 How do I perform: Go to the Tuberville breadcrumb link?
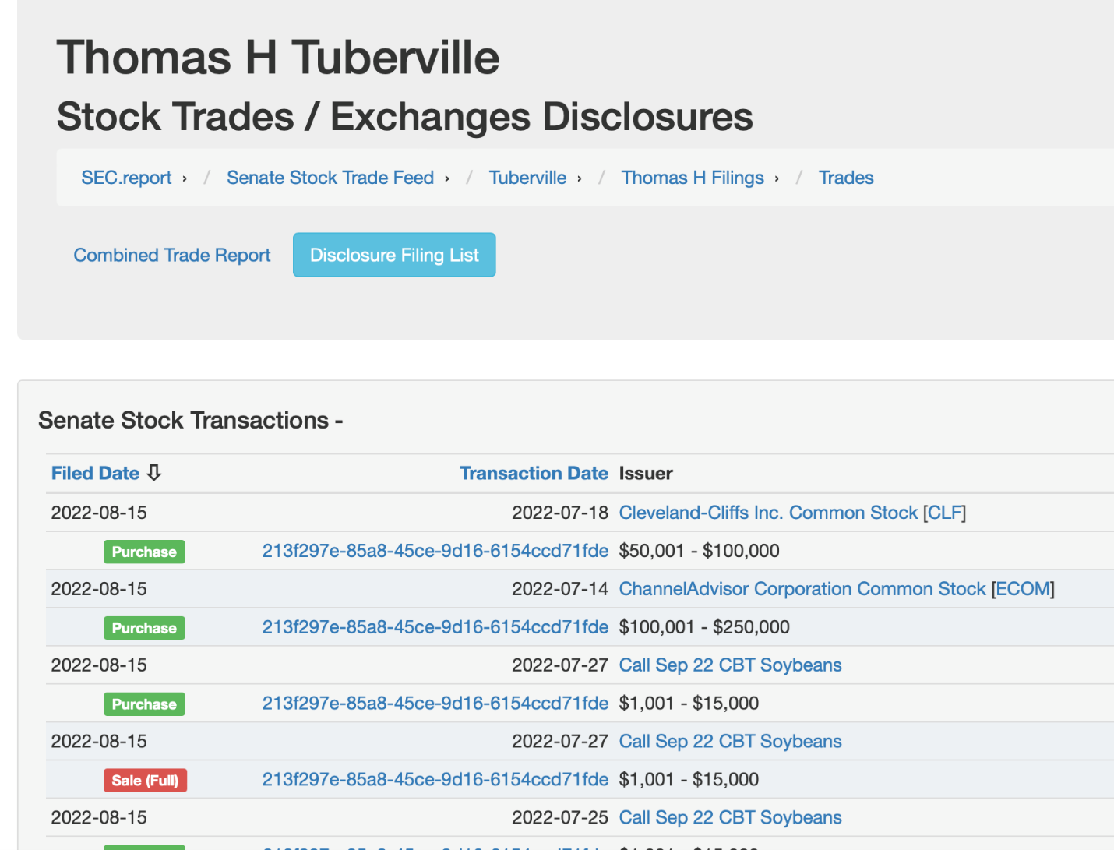(527, 178)
